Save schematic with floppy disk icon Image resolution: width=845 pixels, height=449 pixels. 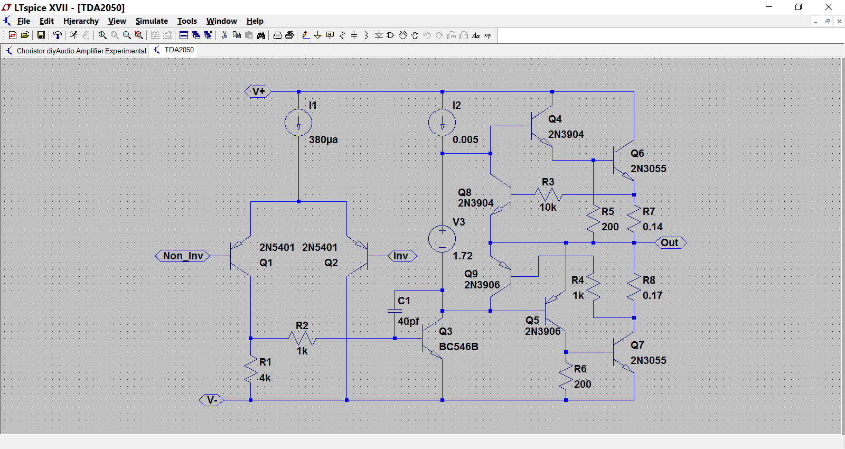tap(41, 35)
